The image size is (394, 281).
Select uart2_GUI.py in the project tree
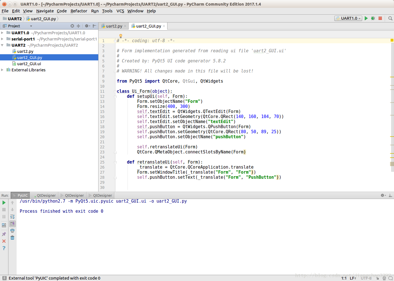[x=49, y=58]
